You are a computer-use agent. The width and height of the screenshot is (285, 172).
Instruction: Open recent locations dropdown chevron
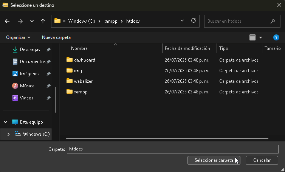32,21
